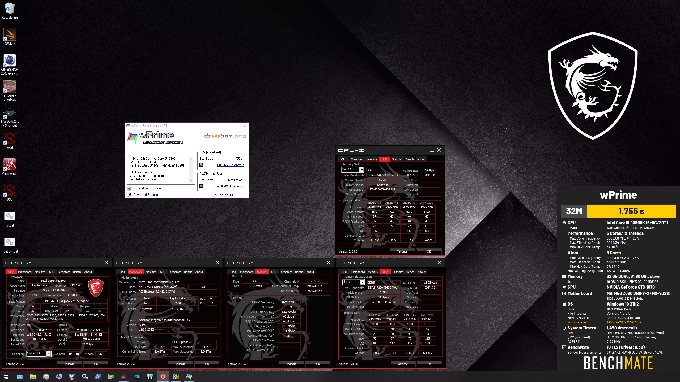The width and height of the screenshot is (680, 382).
Task: Open the Advanced Settings link in wPrime
Action: click(x=145, y=195)
